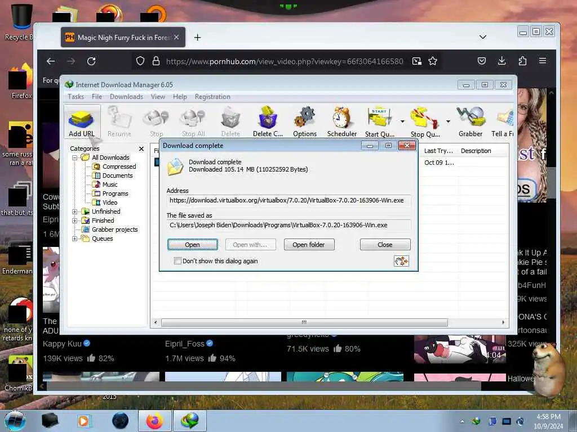Select the Video category

(x=105, y=202)
